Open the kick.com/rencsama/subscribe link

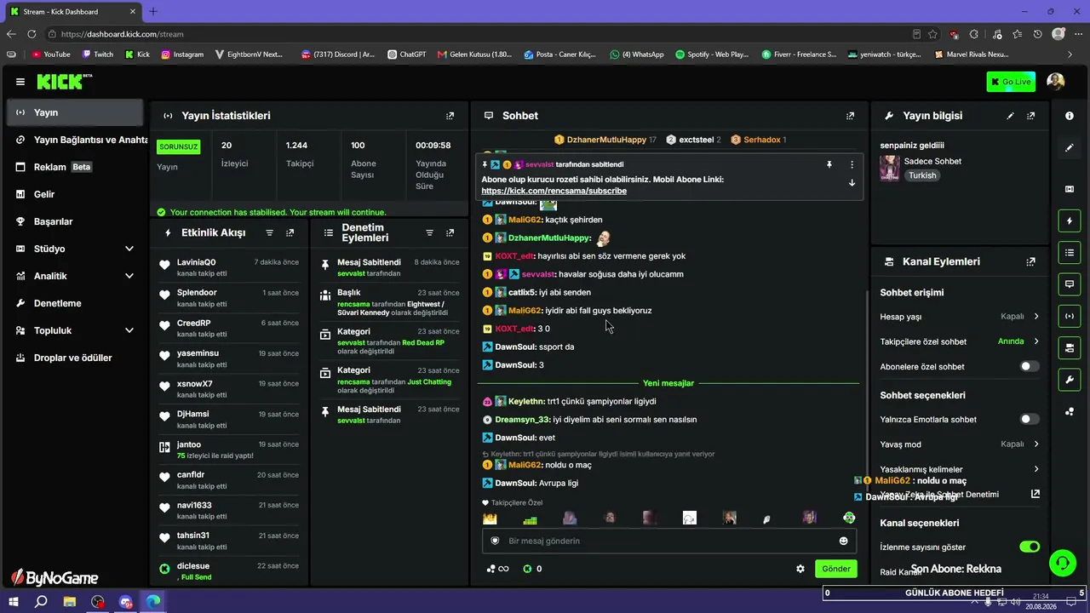click(554, 191)
